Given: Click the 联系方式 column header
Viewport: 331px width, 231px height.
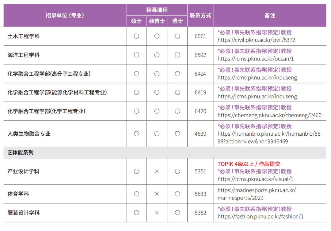Looking at the screenshot, I should pos(200,15).
